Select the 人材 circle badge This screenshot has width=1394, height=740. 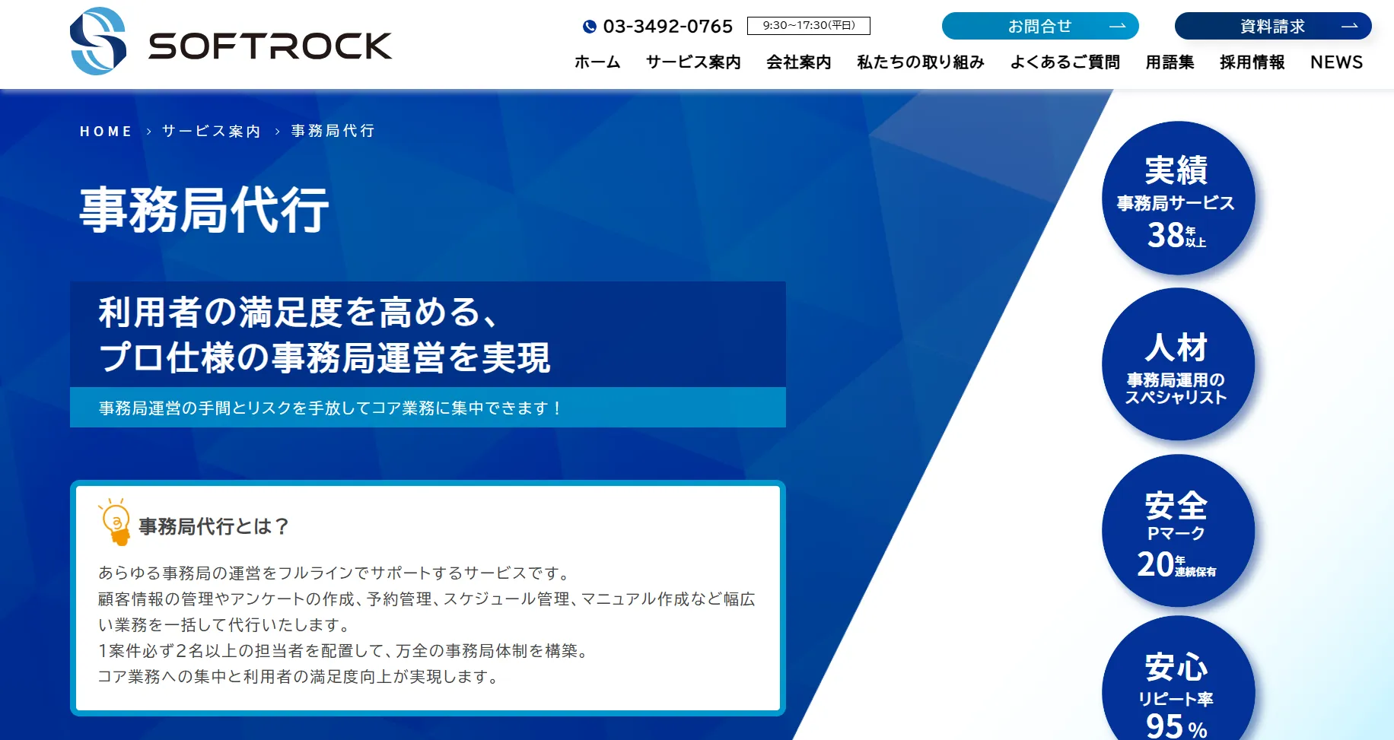coord(1177,365)
